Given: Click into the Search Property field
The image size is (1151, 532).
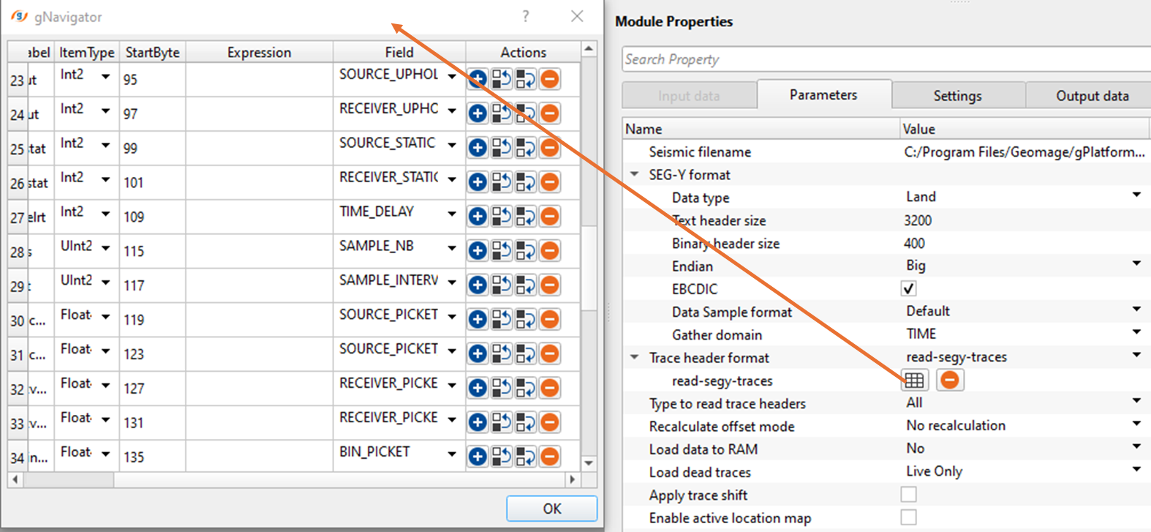Looking at the screenshot, I should pyautogui.click(x=885, y=59).
